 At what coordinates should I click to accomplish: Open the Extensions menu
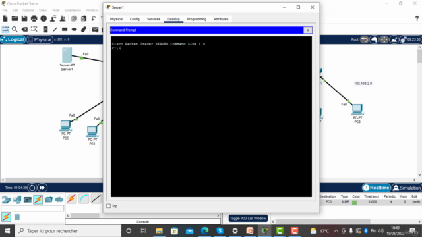73,11
